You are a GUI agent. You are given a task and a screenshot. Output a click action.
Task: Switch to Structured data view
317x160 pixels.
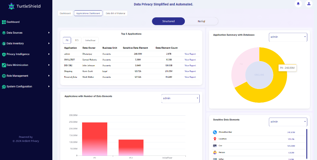tap(168, 21)
